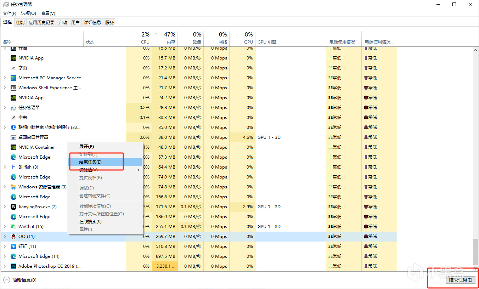Choose 在线搜索(S) in the context menu
The height and width of the screenshot is (289, 479).
pyautogui.click(x=106, y=222)
